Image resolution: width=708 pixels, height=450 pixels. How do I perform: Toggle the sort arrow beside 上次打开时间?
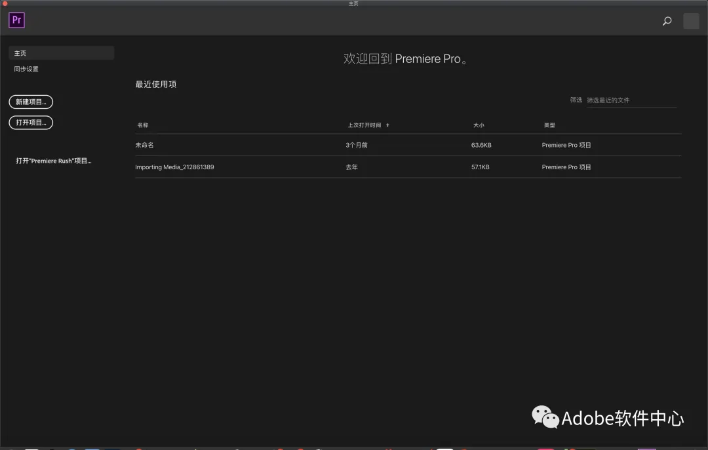(387, 125)
